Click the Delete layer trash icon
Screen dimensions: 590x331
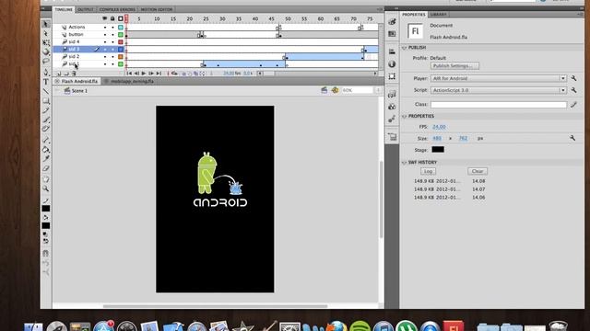tap(74, 74)
